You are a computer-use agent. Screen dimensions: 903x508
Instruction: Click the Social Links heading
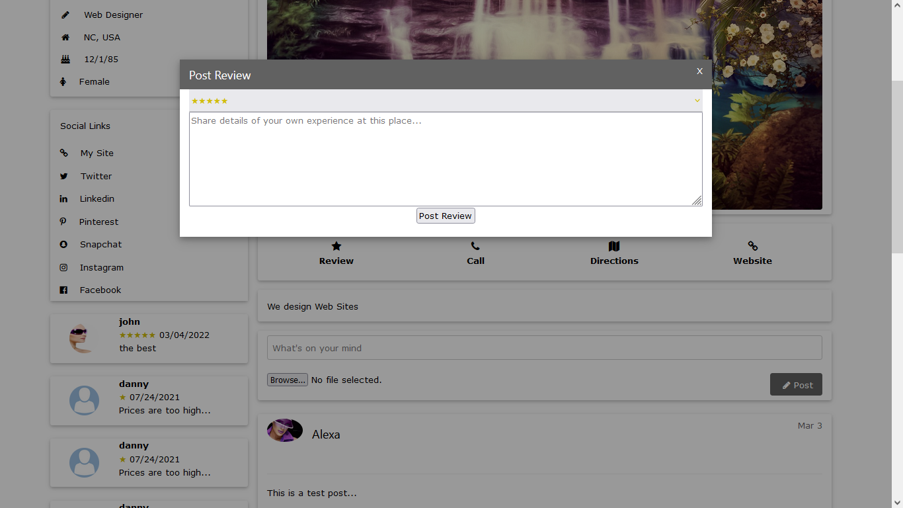(85, 126)
